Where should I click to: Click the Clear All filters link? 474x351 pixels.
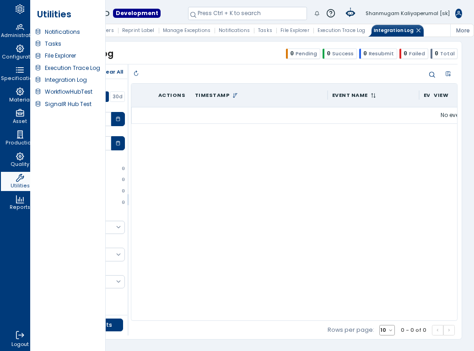(114, 72)
